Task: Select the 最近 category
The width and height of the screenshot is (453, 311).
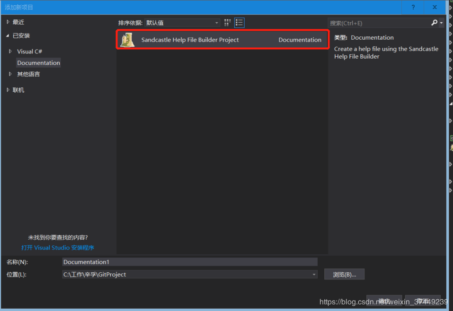Action: (18, 22)
